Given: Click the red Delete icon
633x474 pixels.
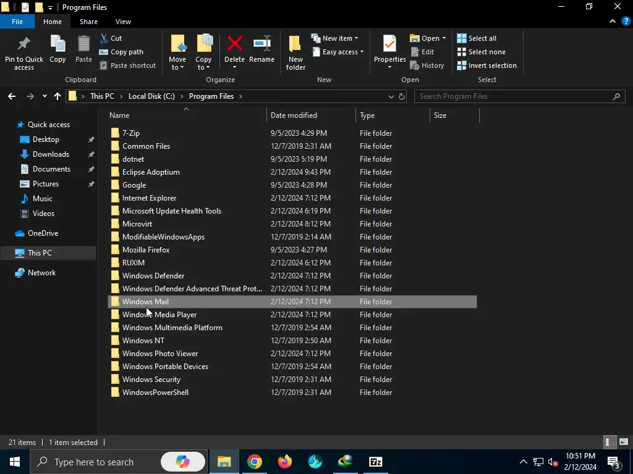Looking at the screenshot, I should pyautogui.click(x=234, y=44).
